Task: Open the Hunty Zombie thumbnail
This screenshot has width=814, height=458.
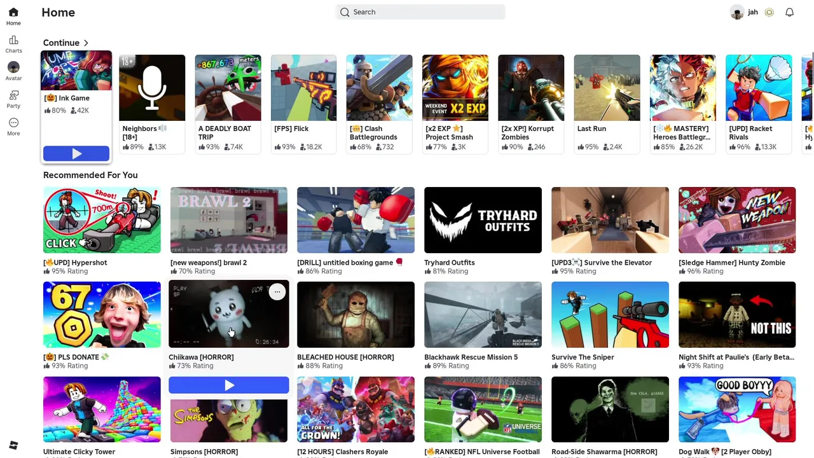Action: pos(737,220)
